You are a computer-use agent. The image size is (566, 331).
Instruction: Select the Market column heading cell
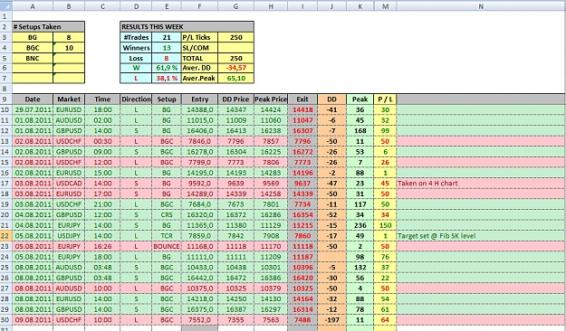pos(69,99)
